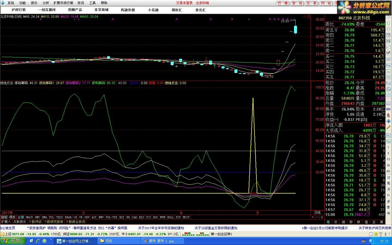This screenshot has width=392, height=245.
Task: Click the yellow icon before 上证 index
Action: click(2, 234)
